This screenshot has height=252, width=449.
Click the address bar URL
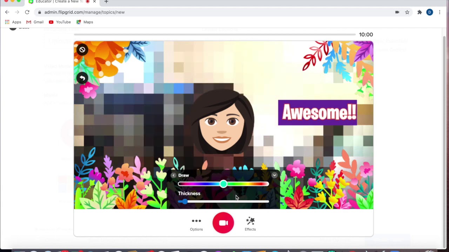(x=85, y=12)
